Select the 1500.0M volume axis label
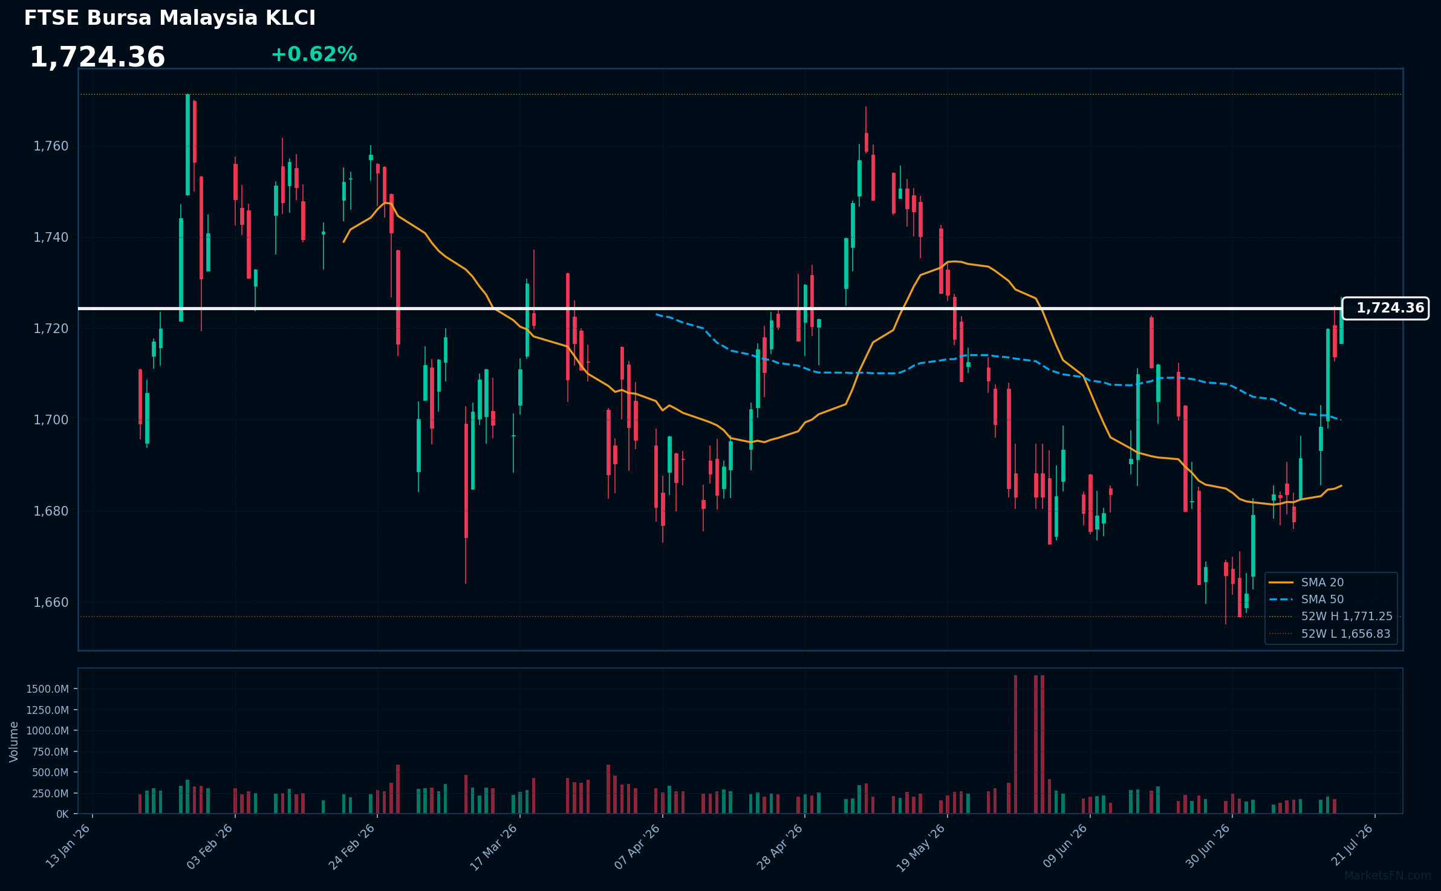The image size is (1441, 891). pyautogui.click(x=47, y=689)
